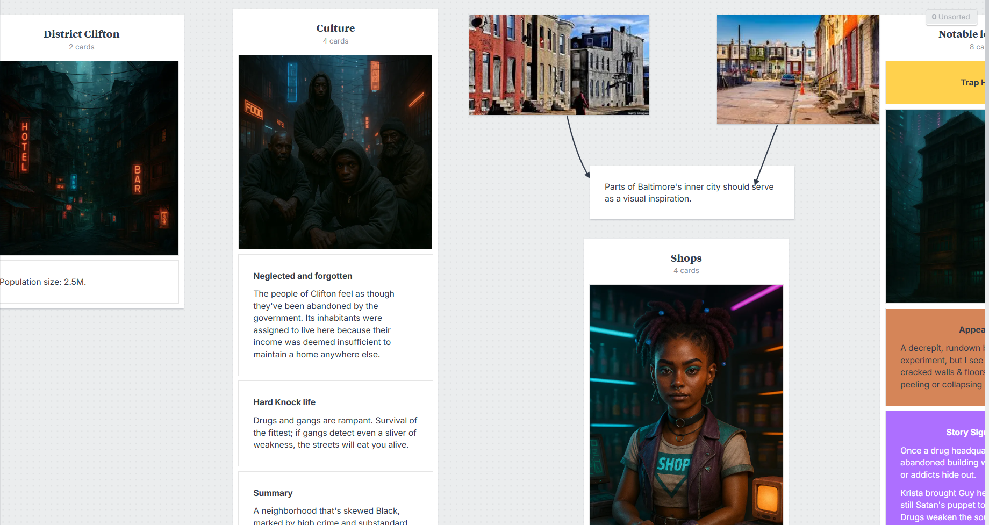Viewport: 989px width, 525px height.
Task: Click the 'Drugs and gangs are rampant' paragraph
Action: pyautogui.click(x=335, y=433)
